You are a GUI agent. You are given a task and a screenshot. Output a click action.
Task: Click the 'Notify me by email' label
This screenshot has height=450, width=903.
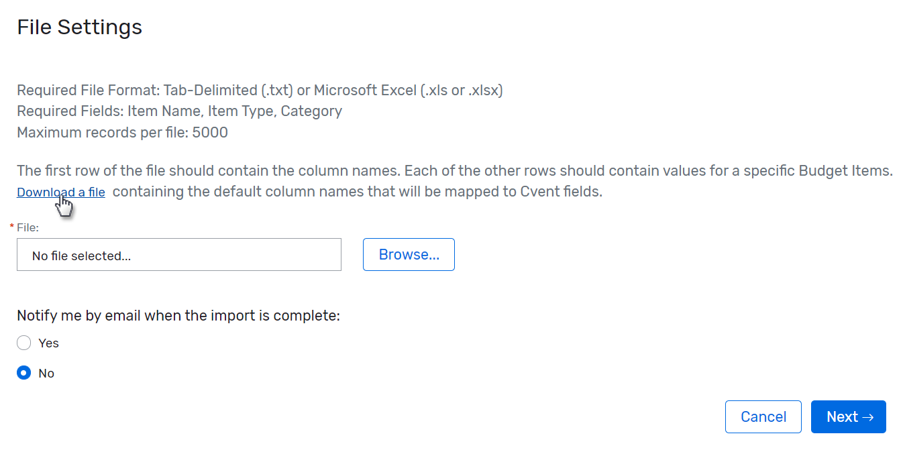coord(178,315)
